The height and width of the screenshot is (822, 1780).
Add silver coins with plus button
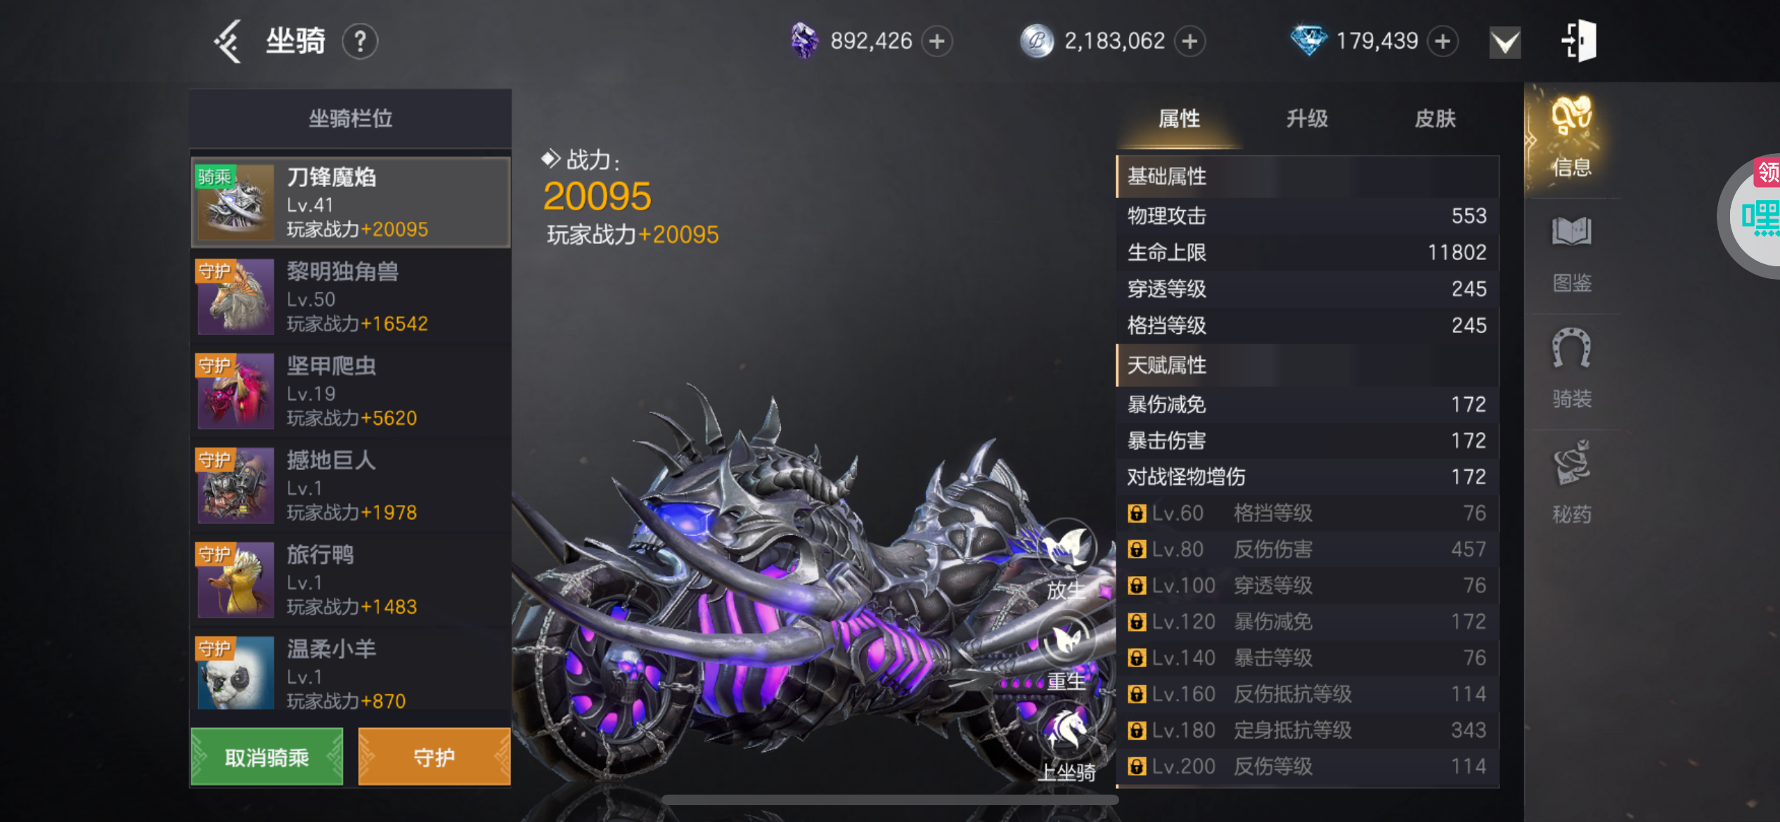(1189, 41)
